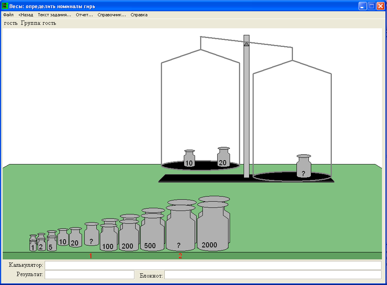Click the Блокнот notes field
Screen dimensions: 387x285
pyautogui.click(x=272, y=275)
